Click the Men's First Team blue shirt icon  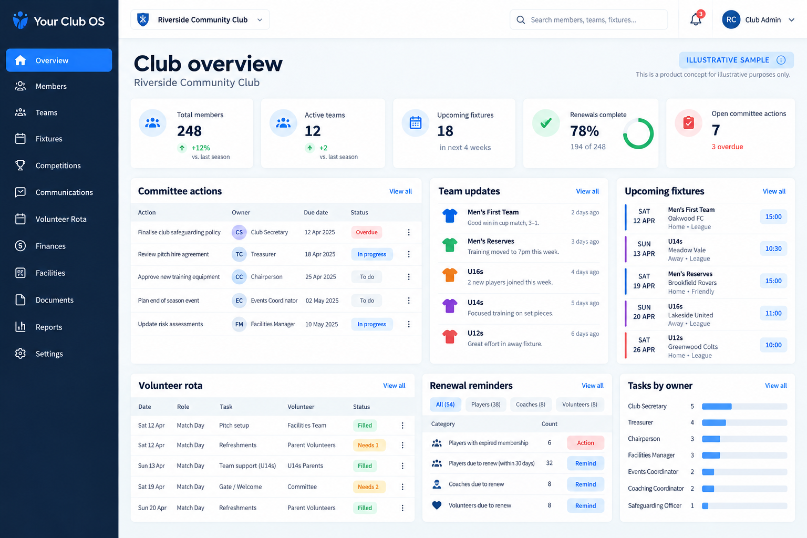450,216
